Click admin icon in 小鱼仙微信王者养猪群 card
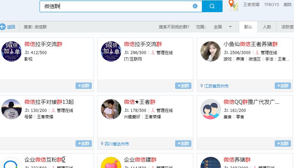The image size is (294, 168). coord(257,52)
